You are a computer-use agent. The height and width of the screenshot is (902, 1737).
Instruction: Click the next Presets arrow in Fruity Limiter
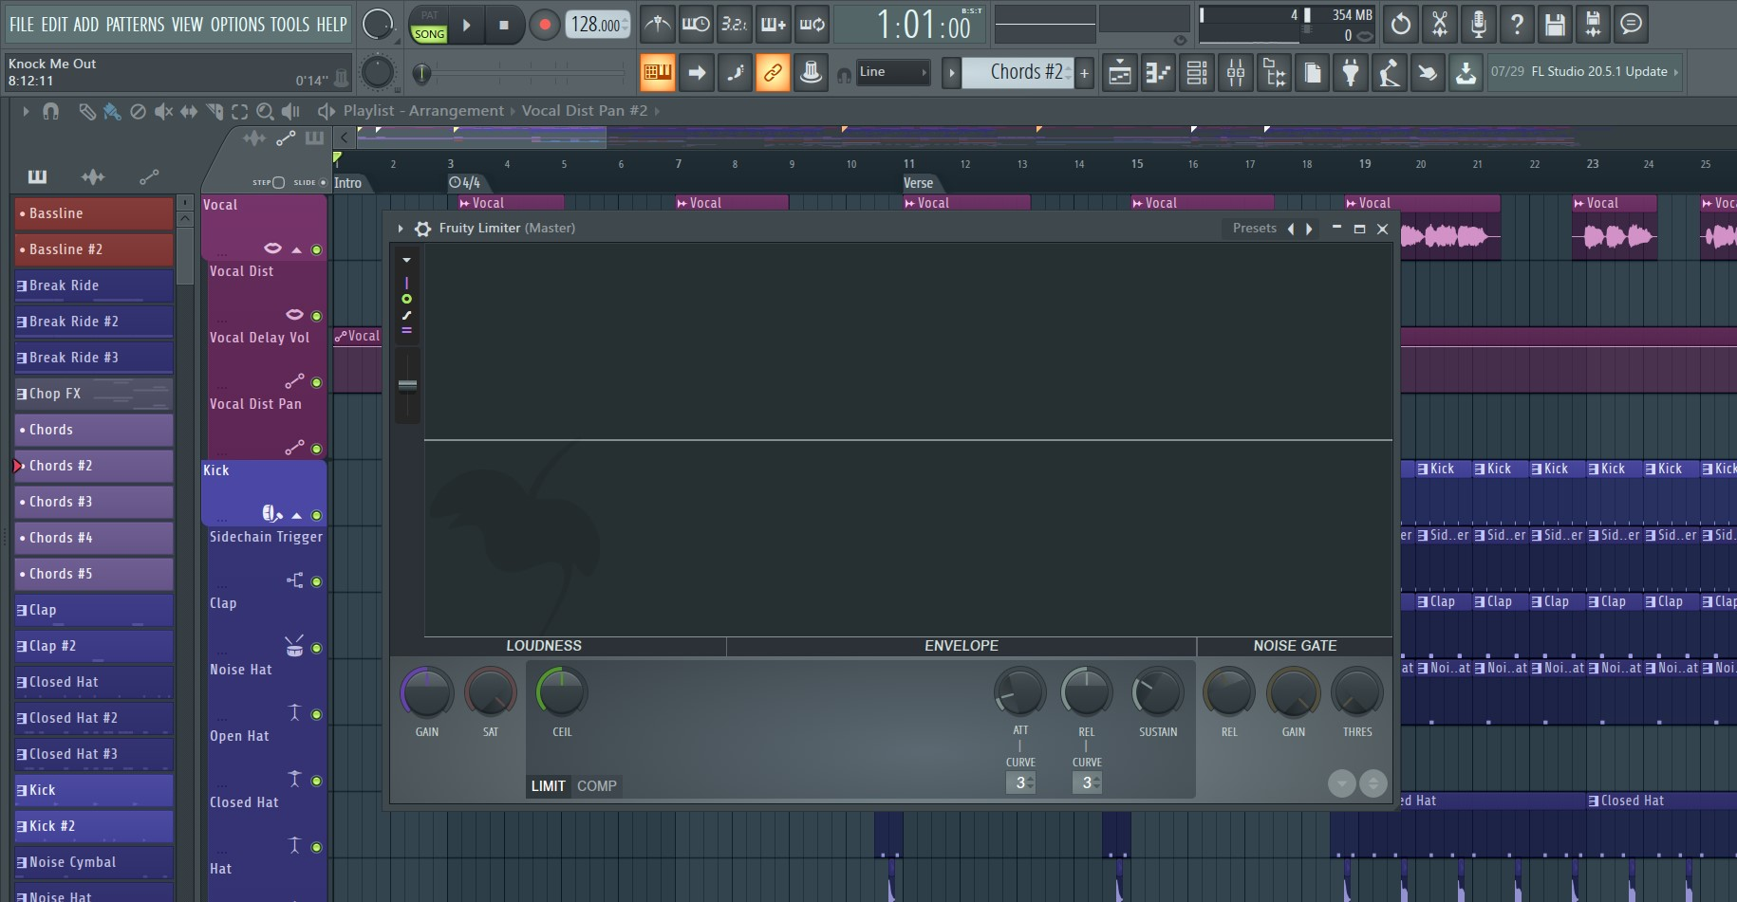point(1310,228)
